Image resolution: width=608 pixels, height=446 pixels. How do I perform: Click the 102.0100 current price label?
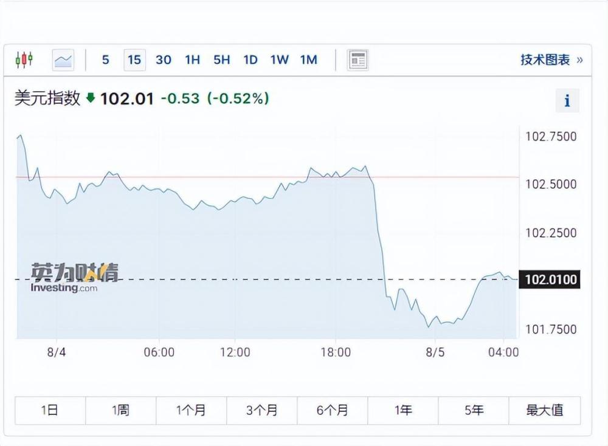(550, 280)
